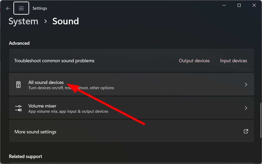Navigate to System in the breadcrumb
Screen dimensions: 262x164
(23, 21)
